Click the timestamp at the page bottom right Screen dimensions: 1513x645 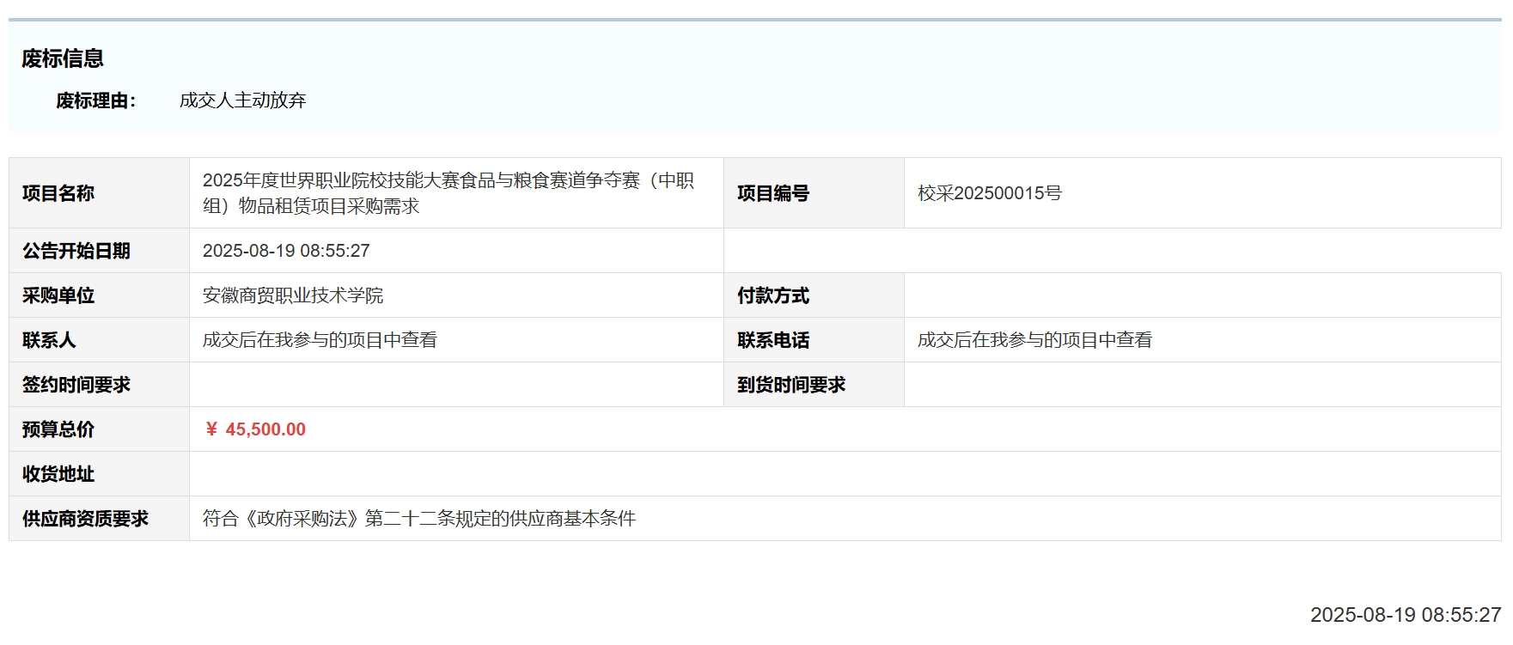[x=1405, y=615]
